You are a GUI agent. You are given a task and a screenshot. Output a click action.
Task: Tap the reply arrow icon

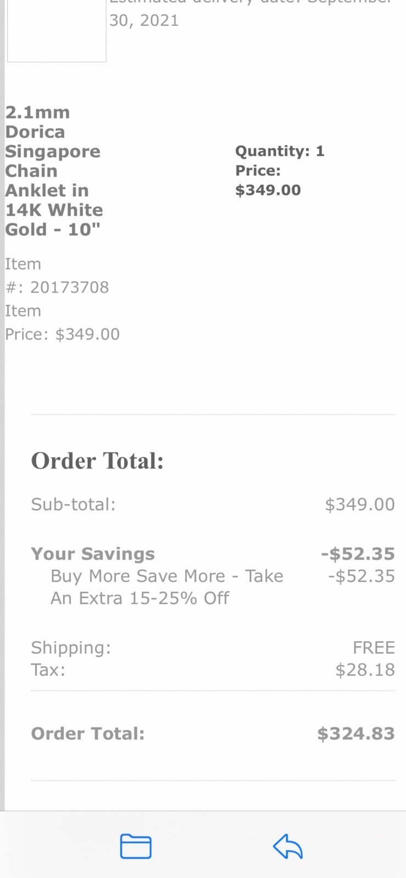[288, 846]
